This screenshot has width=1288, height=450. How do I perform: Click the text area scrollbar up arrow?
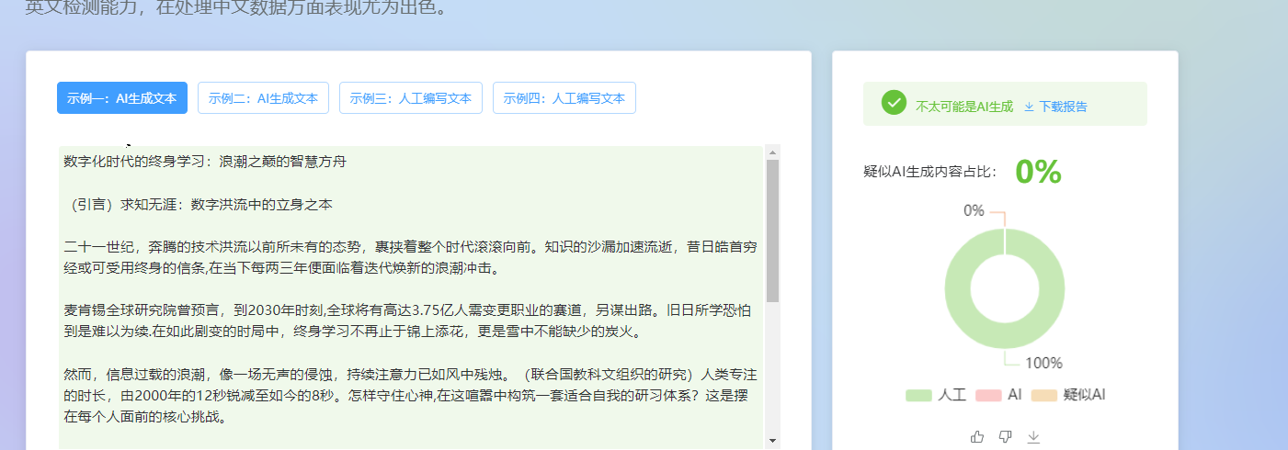[x=772, y=152]
